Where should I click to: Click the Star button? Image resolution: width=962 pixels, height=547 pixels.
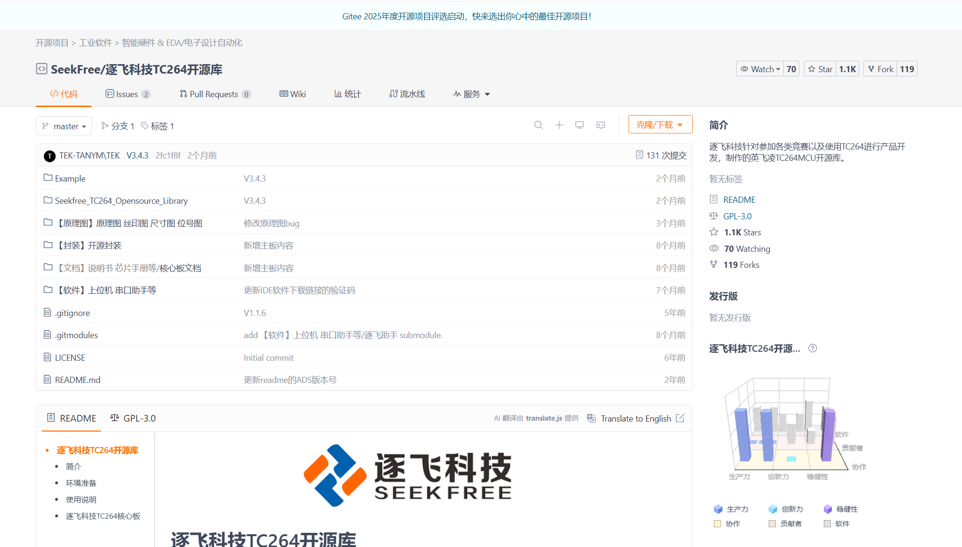point(821,69)
